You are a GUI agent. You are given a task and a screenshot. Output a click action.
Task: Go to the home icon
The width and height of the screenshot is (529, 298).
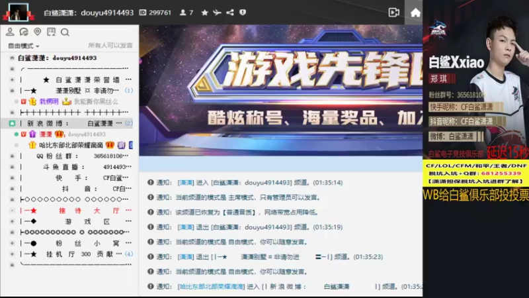click(415, 13)
